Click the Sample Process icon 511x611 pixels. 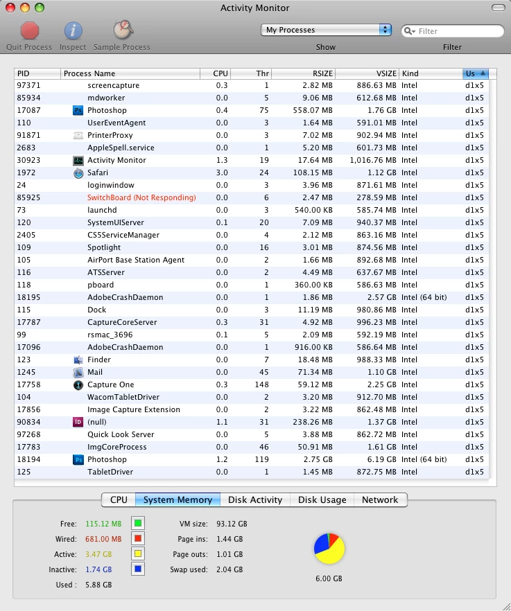tap(123, 30)
